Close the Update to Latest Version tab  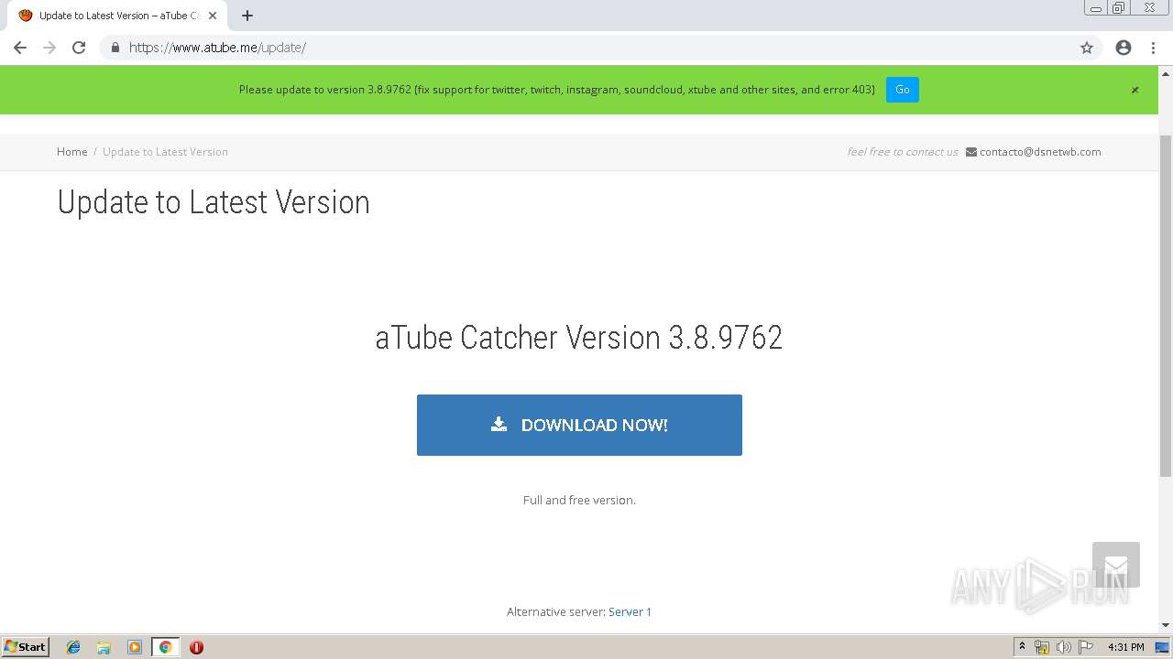point(213,16)
